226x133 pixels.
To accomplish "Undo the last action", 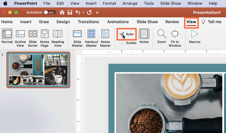I will 78,12.
